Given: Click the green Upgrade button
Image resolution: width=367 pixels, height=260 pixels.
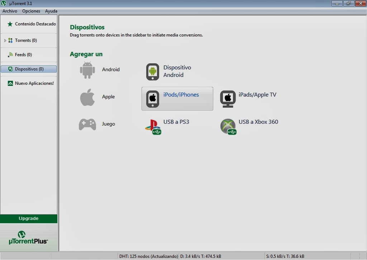Looking at the screenshot, I should [29, 219].
